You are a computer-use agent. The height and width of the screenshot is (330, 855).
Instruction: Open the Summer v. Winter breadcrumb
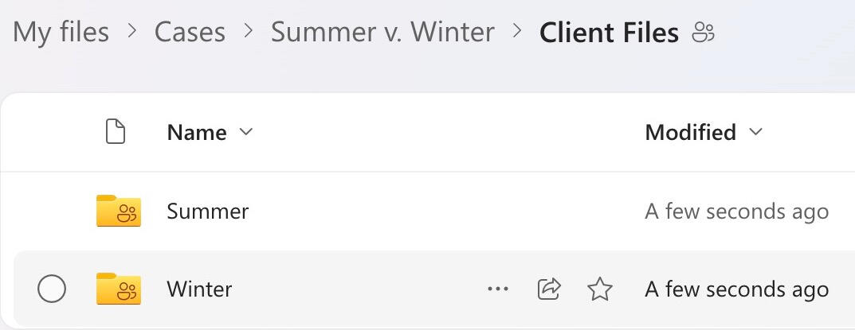(382, 33)
